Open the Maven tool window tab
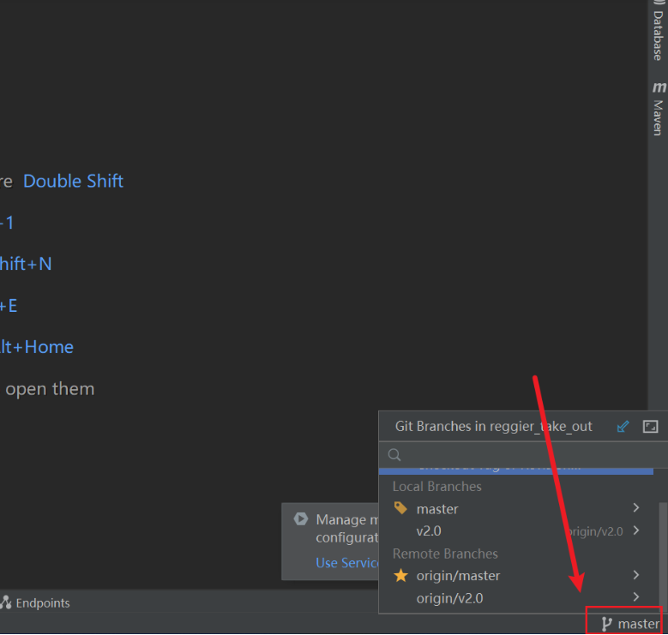 click(658, 109)
